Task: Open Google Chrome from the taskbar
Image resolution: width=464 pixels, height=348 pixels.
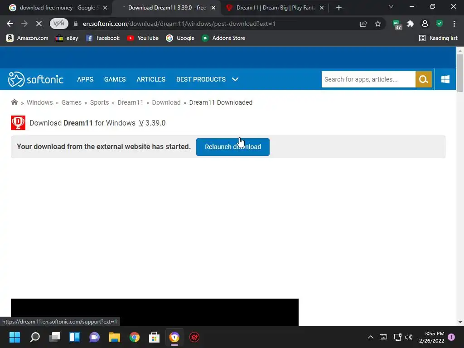Action: pyautogui.click(x=134, y=337)
